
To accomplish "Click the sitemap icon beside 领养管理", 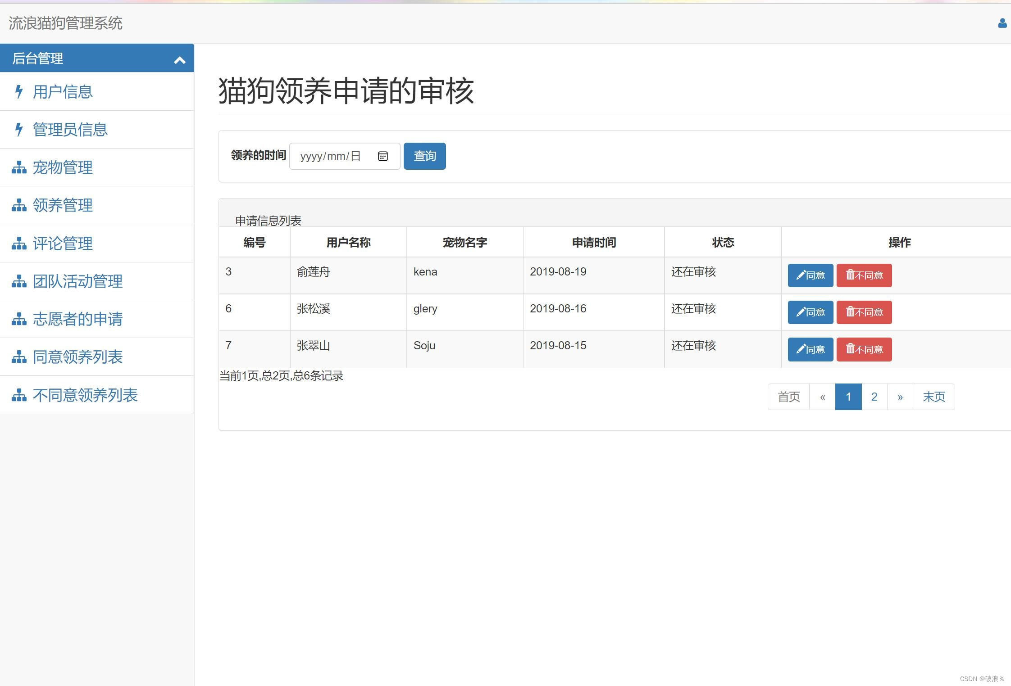I will click(x=19, y=205).
